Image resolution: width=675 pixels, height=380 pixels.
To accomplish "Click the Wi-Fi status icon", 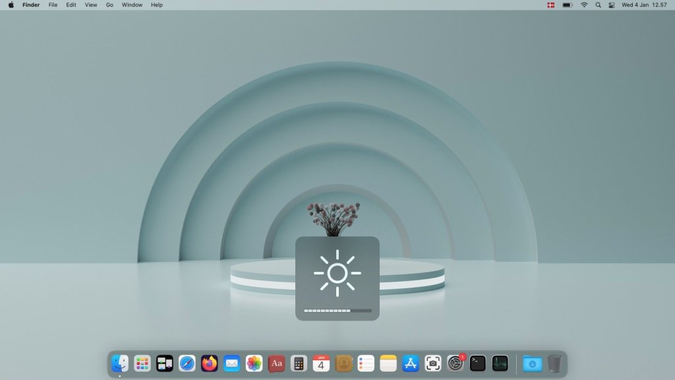I will (x=584, y=5).
